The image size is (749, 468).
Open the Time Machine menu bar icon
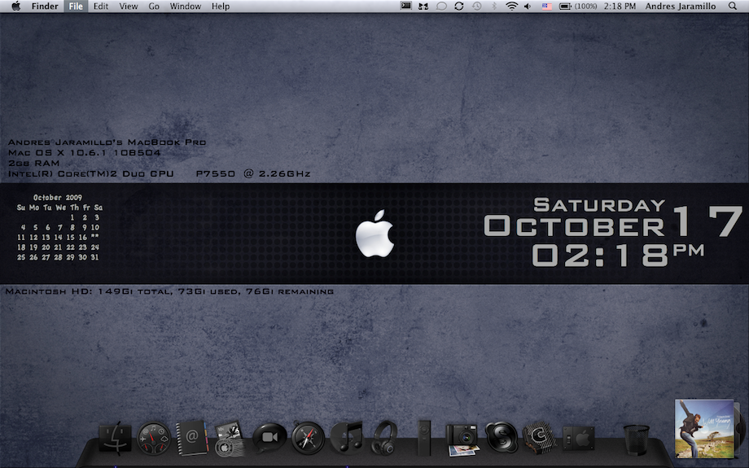click(477, 7)
